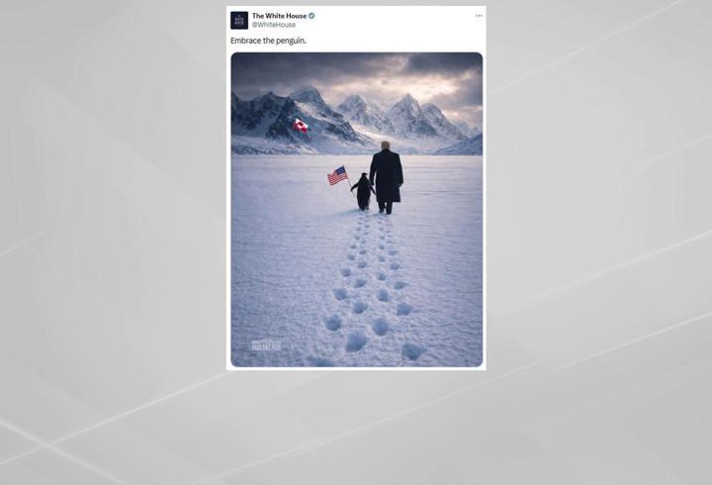Click the flagpole held by the penguin
Viewport: 712px width, 485px height.
[350, 182]
